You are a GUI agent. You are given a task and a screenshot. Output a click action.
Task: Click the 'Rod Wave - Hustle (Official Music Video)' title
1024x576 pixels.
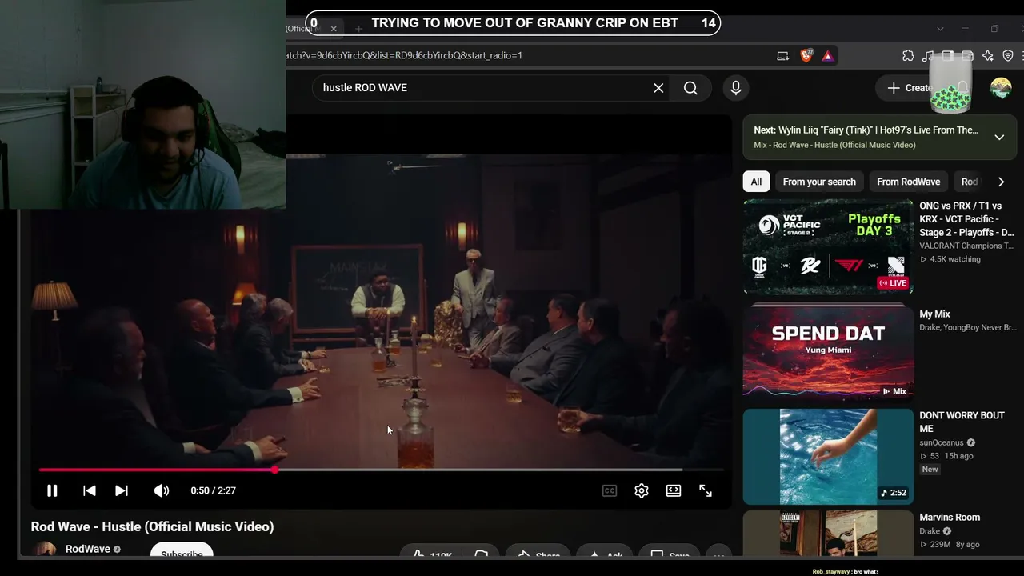[x=152, y=526]
